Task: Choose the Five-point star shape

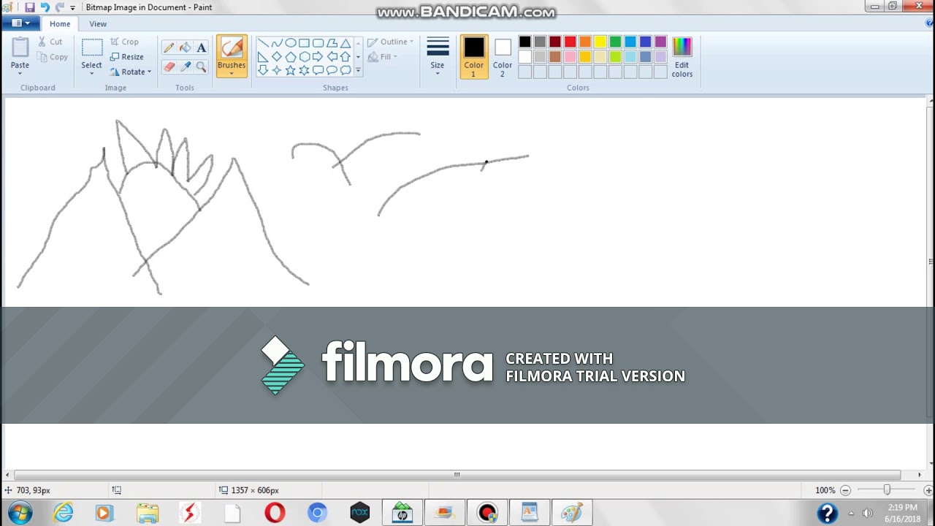Action: click(x=291, y=70)
